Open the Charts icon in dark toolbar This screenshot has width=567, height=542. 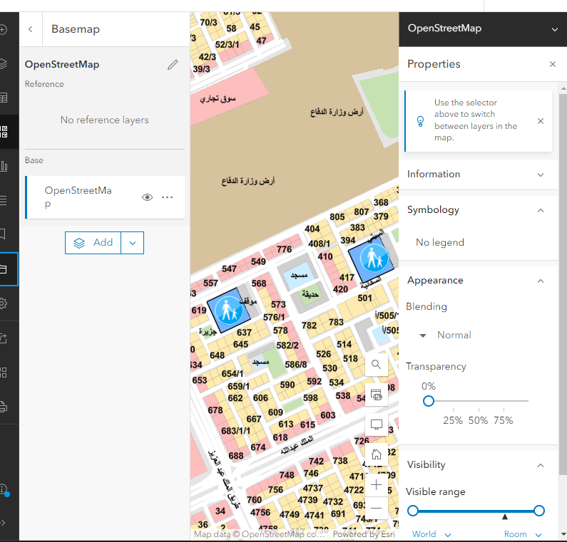pyautogui.click(x=4, y=166)
